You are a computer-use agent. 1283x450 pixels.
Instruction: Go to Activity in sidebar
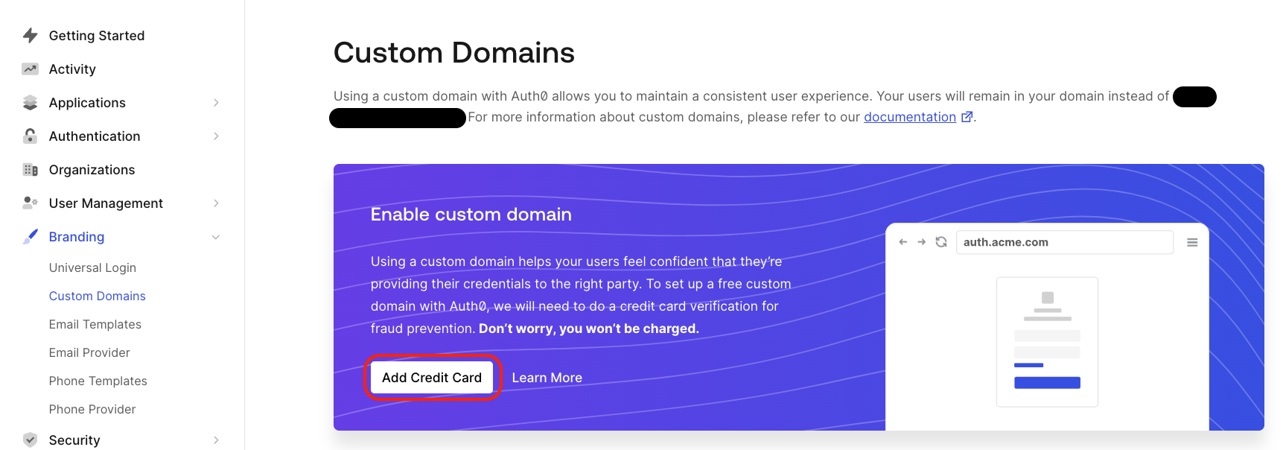point(72,69)
